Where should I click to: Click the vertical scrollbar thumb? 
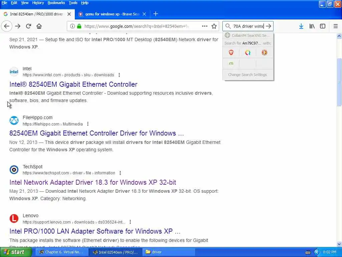pyautogui.click(x=339, y=82)
